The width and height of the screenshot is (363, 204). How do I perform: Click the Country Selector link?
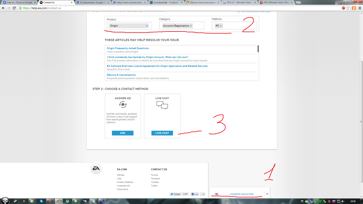tap(241, 194)
